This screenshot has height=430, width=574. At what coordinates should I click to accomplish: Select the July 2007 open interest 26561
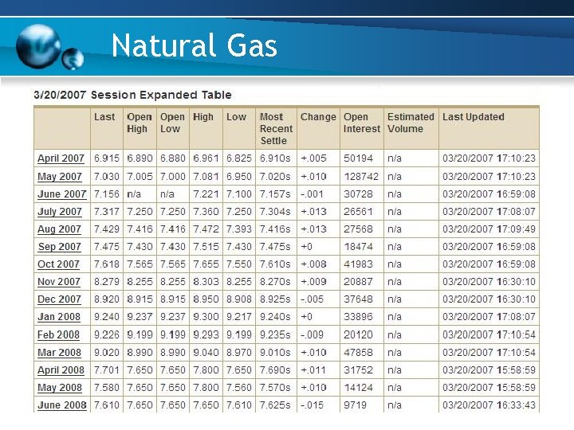358,211
